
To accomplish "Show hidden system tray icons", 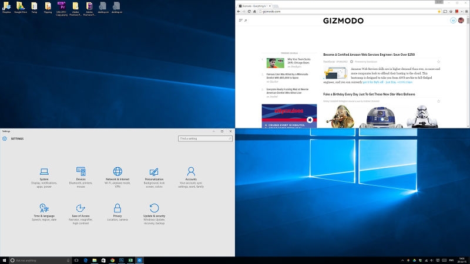I will pos(402,260).
